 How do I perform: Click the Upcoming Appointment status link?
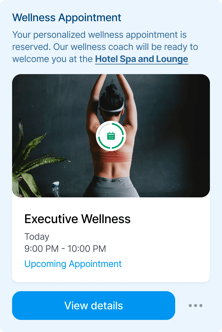73,264
